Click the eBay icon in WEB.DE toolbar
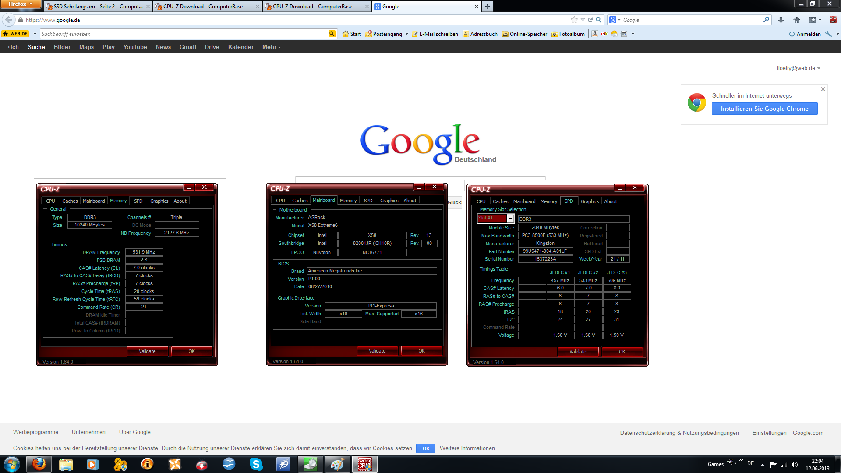This screenshot has height=473, width=841. pos(604,34)
